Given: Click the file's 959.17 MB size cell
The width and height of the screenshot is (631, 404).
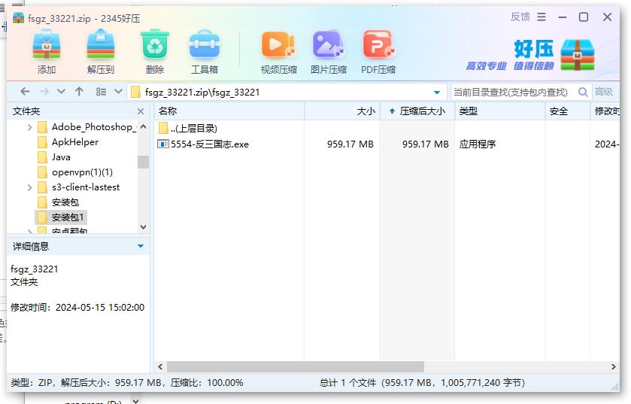Looking at the screenshot, I should pyautogui.click(x=350, y=144).
